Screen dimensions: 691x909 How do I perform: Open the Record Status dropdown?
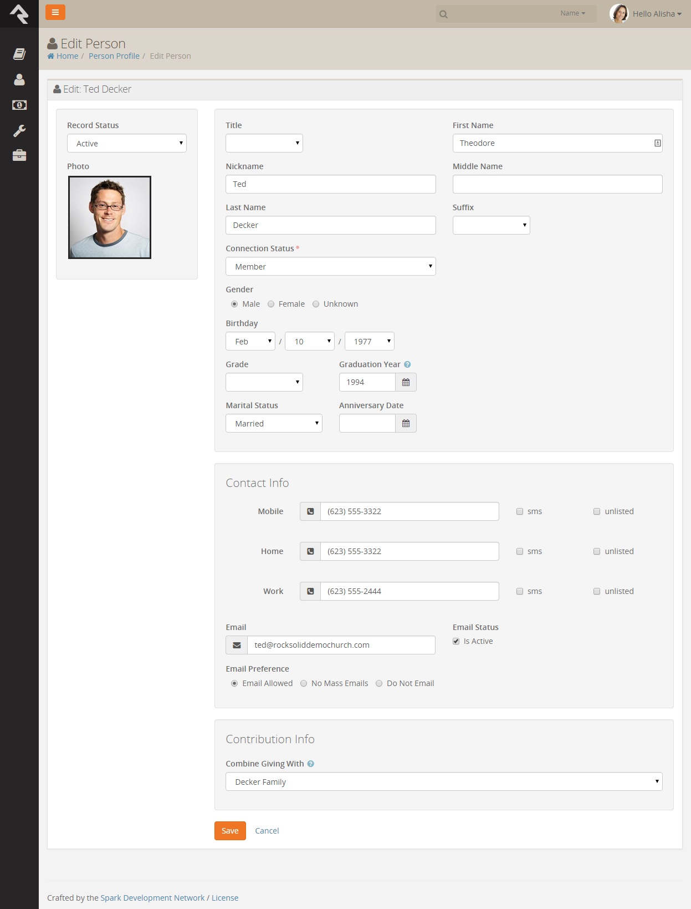point(127,143)
